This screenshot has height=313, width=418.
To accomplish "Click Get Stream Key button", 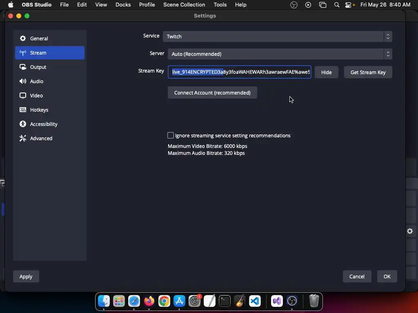I will coord(368,73).
